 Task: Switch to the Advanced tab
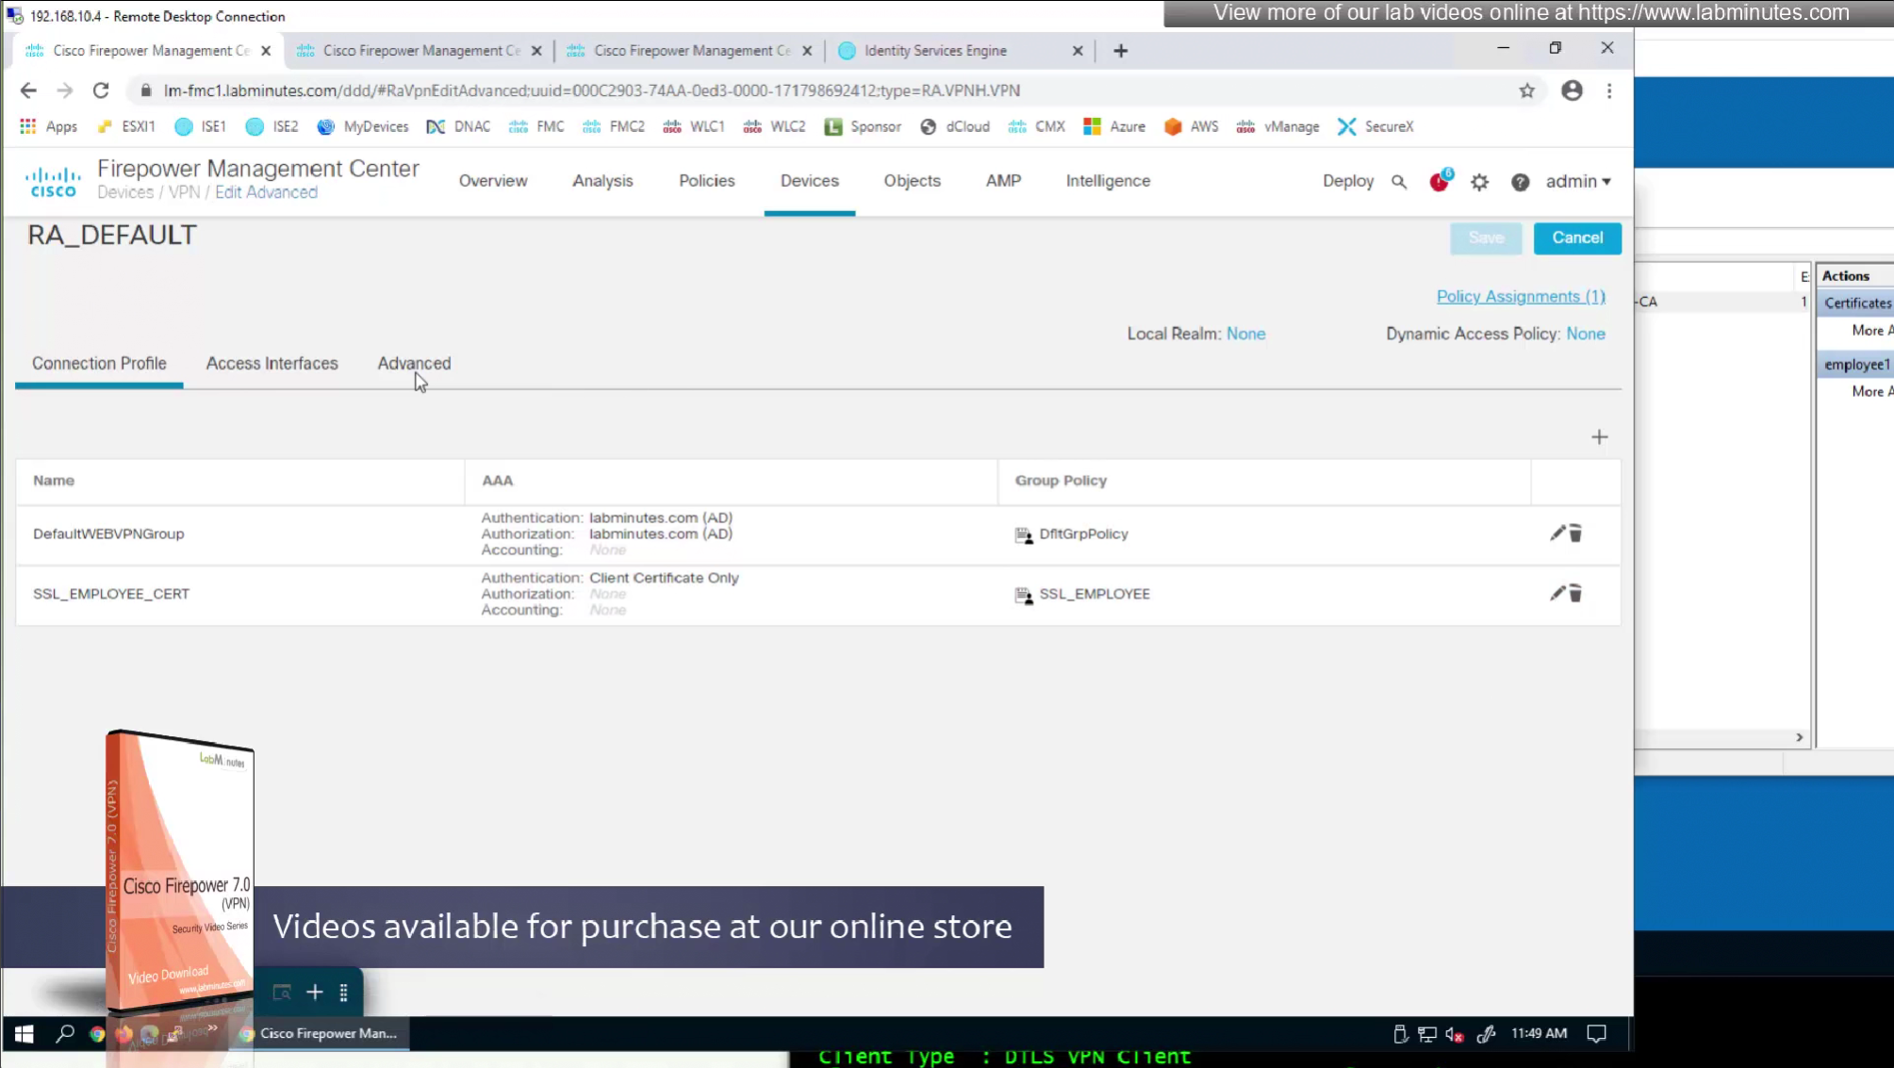tap(414, 363)
